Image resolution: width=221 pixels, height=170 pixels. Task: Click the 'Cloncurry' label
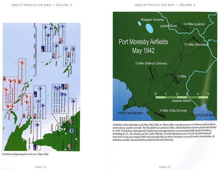63,145
